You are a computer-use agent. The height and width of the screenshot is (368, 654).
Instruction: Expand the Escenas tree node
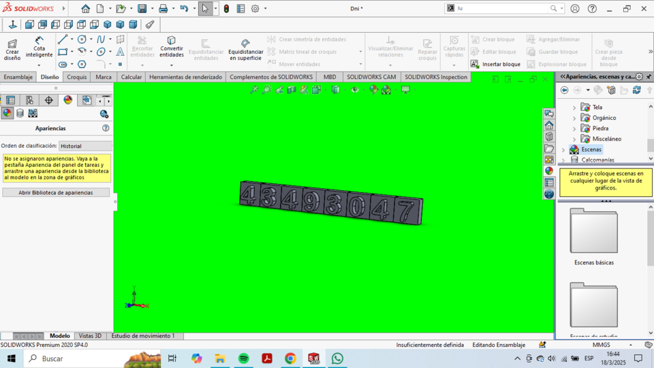(563, 150)
